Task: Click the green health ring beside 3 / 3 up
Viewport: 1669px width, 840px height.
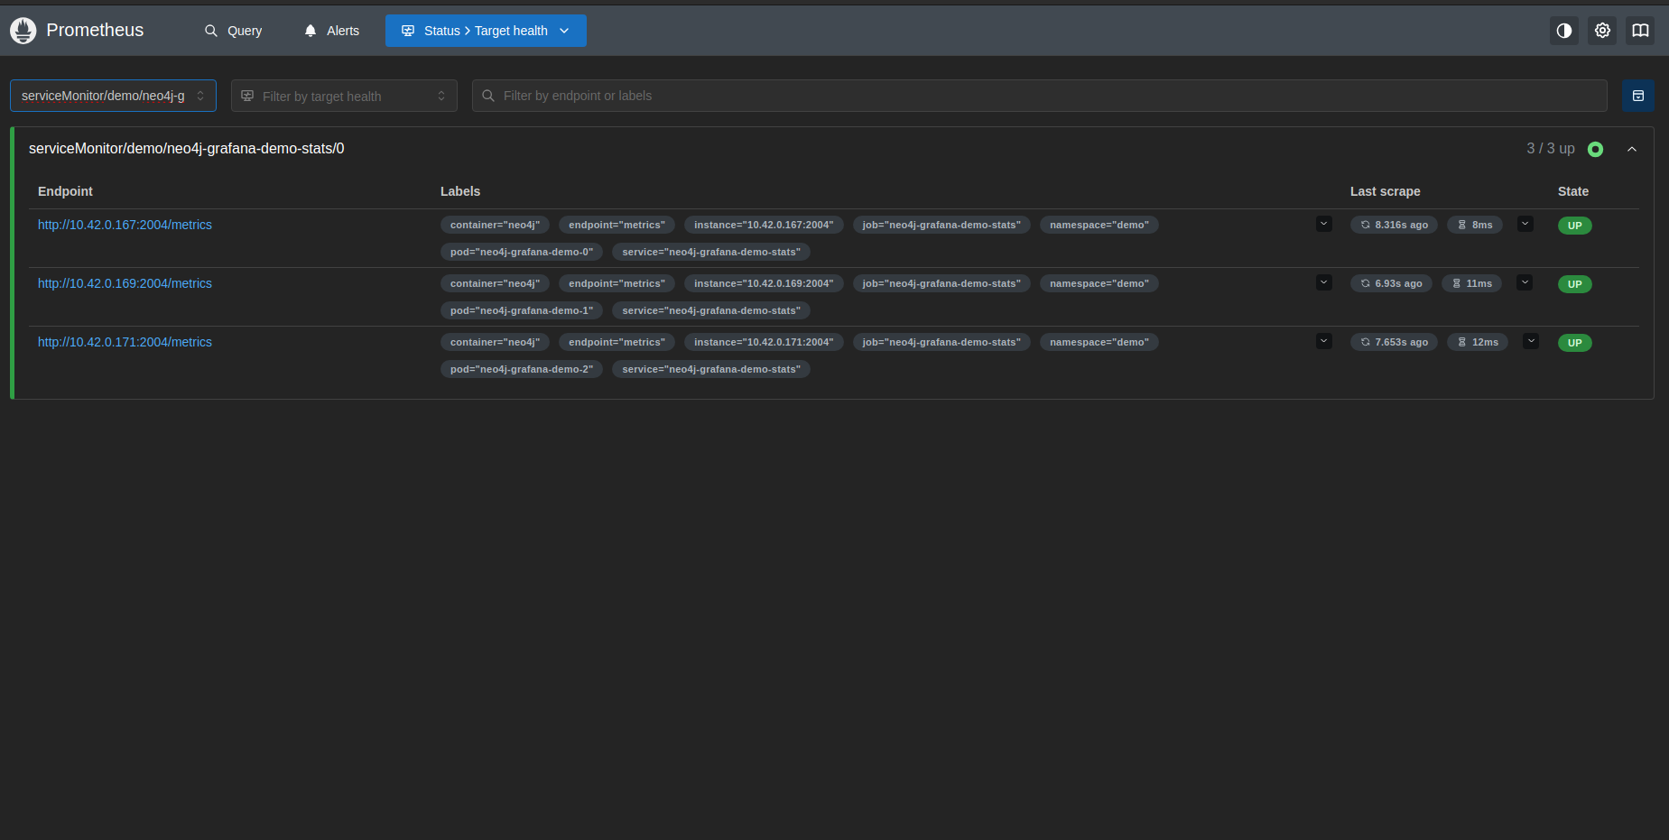Action: [x=1596, y=149]
